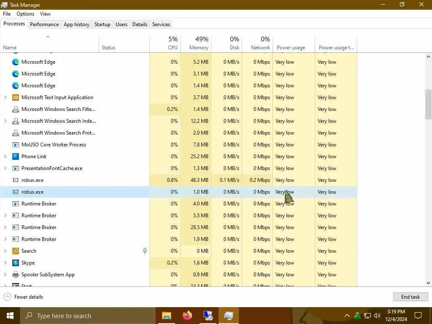
Task: Click the MoUSO Core Worker Process icon
Action: [x=16, y=145]
